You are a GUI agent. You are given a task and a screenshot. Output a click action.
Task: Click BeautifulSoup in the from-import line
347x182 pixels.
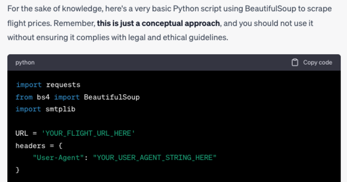111,97
